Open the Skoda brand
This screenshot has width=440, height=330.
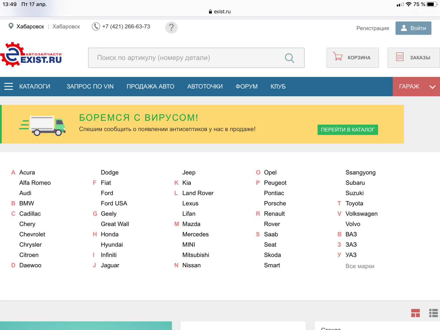pos(273,255)
